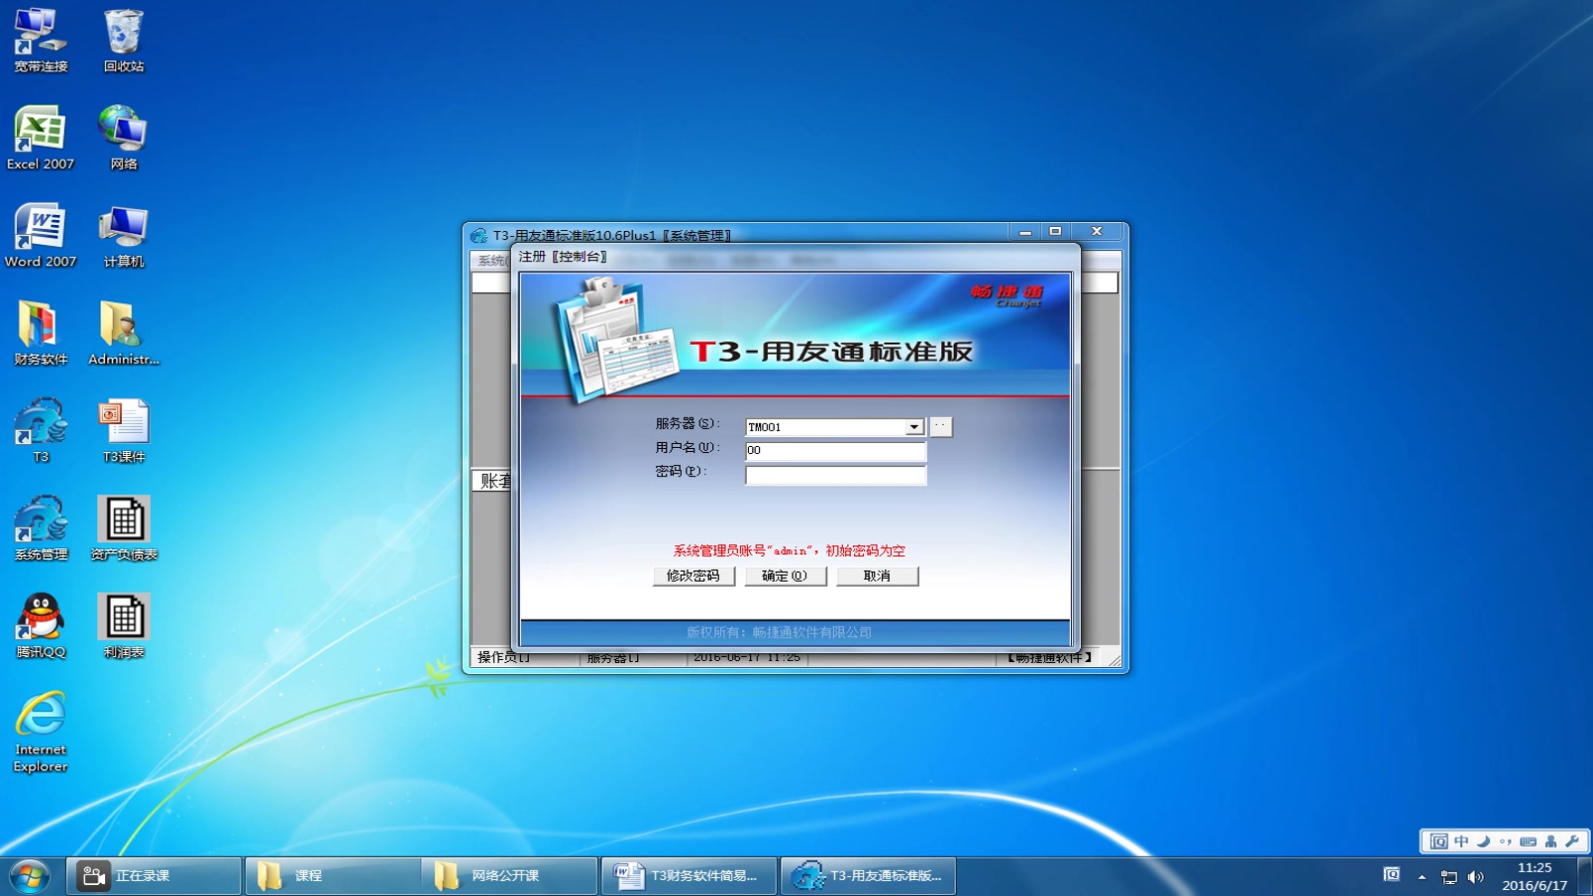Screen dimensions: 1593x896
Task: Switch to T3财务软件简易 Word document taskbar item
Action: coord(689,876)
